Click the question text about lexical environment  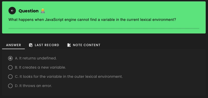92,20
